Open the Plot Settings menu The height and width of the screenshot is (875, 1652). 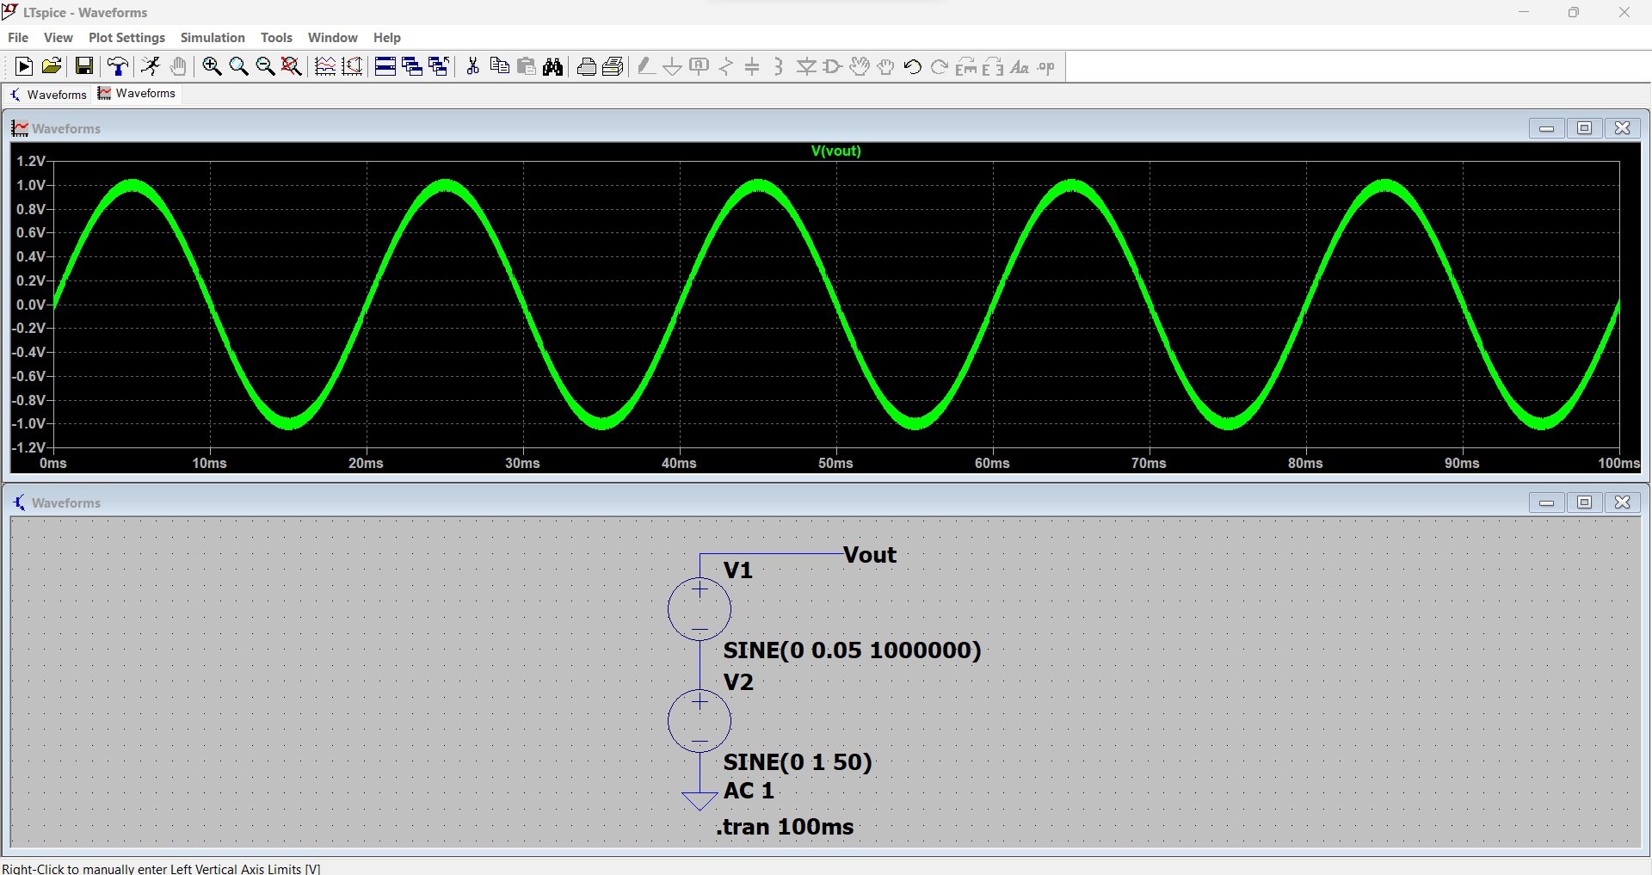pyautogui.click(x=126, y=38)
